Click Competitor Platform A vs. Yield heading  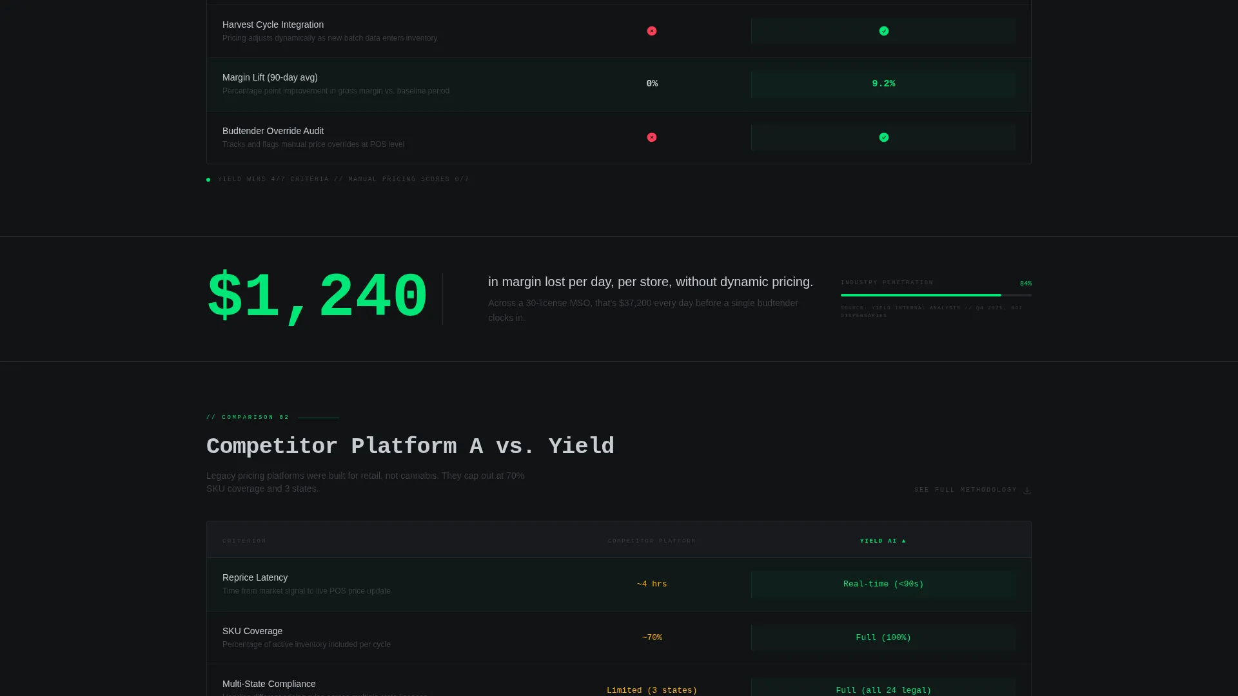tap(410, 446)
